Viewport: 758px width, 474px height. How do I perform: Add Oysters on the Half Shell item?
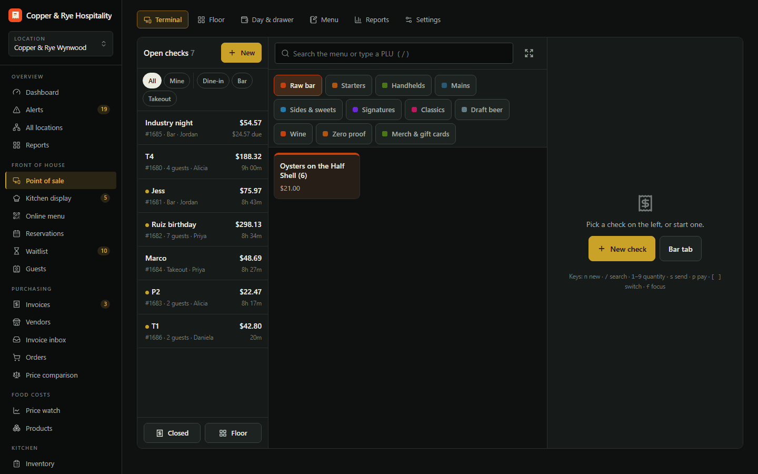coord(317,176)
